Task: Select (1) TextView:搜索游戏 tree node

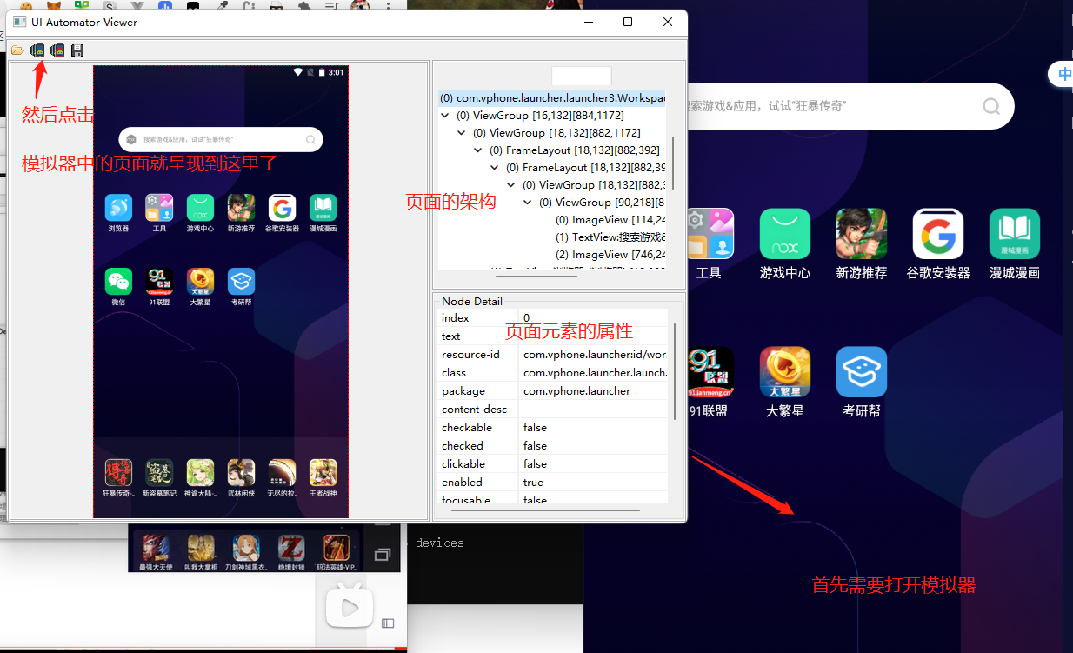Action: click(610, 237)
